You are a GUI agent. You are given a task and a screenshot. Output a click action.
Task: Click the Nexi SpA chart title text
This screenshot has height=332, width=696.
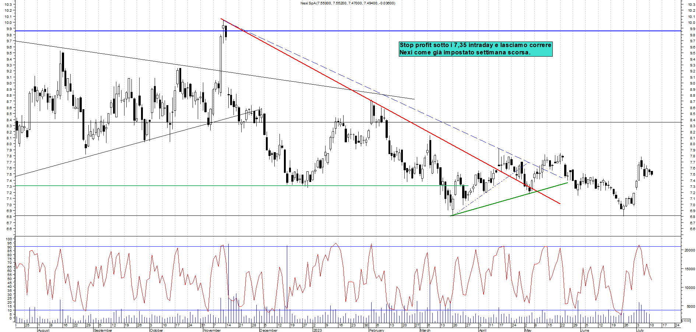348,3
